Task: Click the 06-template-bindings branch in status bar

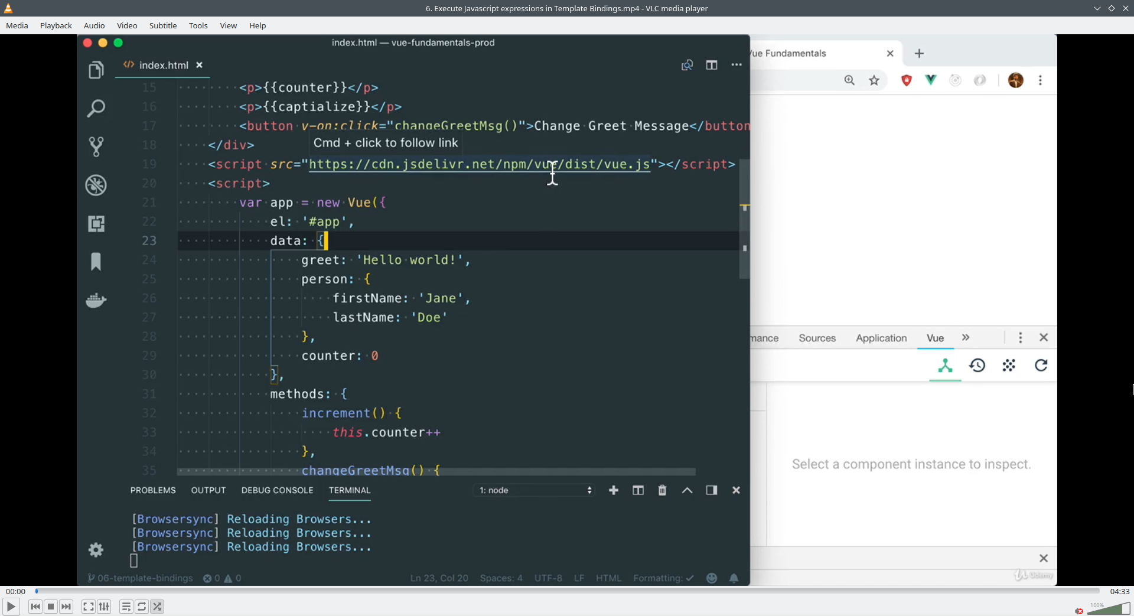Action: pos(140,578)
